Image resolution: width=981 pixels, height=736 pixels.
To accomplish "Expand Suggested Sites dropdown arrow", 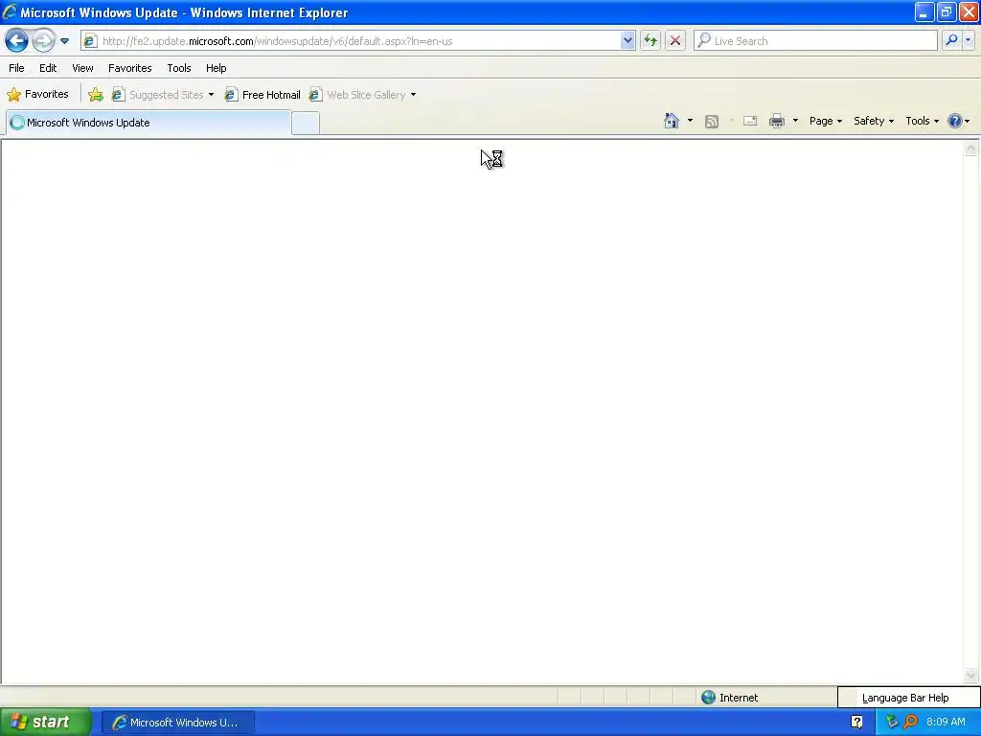I will click(x=212, y=95).
